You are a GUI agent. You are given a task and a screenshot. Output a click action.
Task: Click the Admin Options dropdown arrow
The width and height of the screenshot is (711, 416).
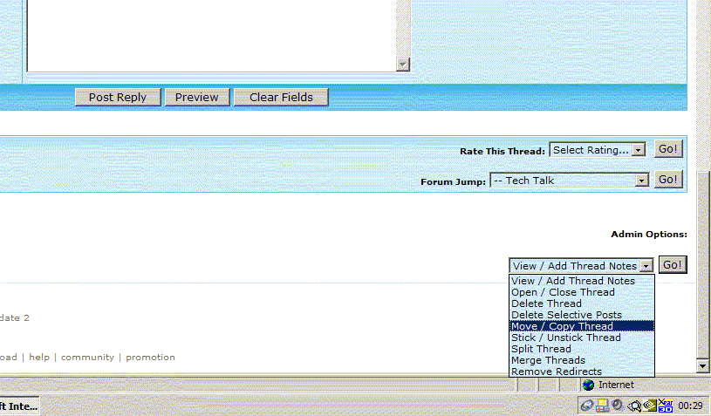pyautogui.click(x=646, y=266)
